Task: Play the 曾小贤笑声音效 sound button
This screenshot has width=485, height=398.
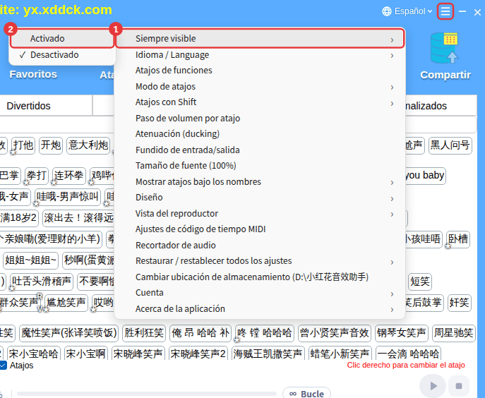Action: point(335,333)
